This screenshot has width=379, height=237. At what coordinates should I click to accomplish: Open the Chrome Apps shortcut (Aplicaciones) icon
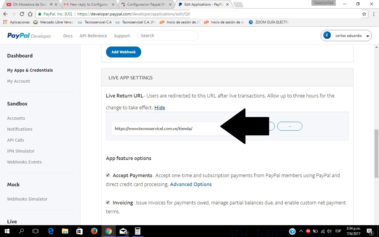(x=5, y=22)
